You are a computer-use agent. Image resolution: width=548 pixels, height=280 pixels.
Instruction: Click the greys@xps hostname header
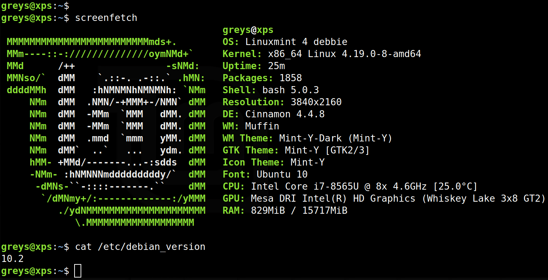[248, 30]
